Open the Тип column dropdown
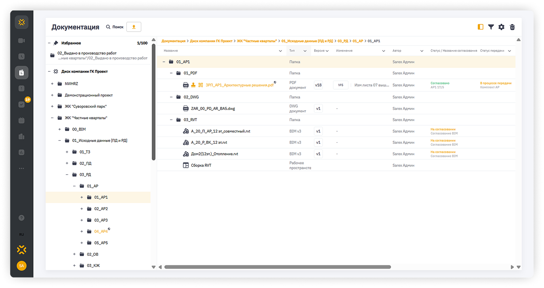The height and width of the screenshot is (288, 544). click(305, 51)
